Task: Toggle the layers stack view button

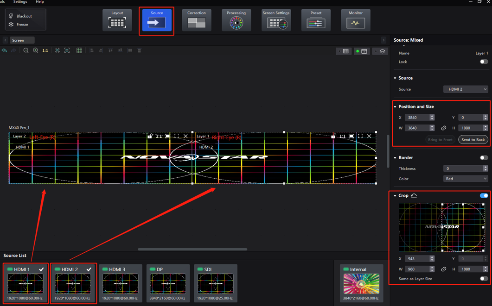Action: tap(380, 51)
